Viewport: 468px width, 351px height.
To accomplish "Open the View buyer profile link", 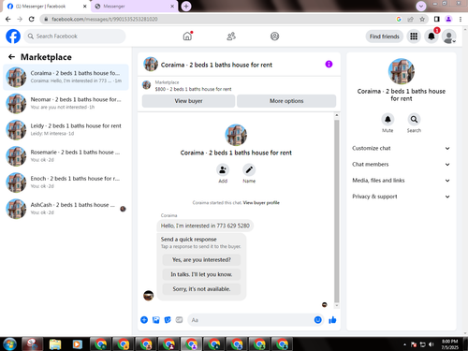I will point(261,203).
